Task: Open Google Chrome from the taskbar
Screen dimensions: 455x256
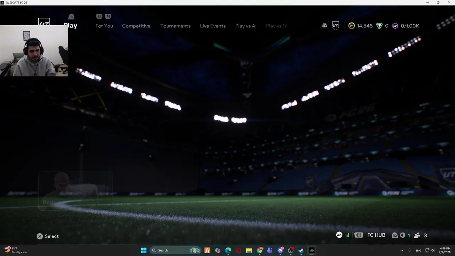Action: tap(260, 250)
